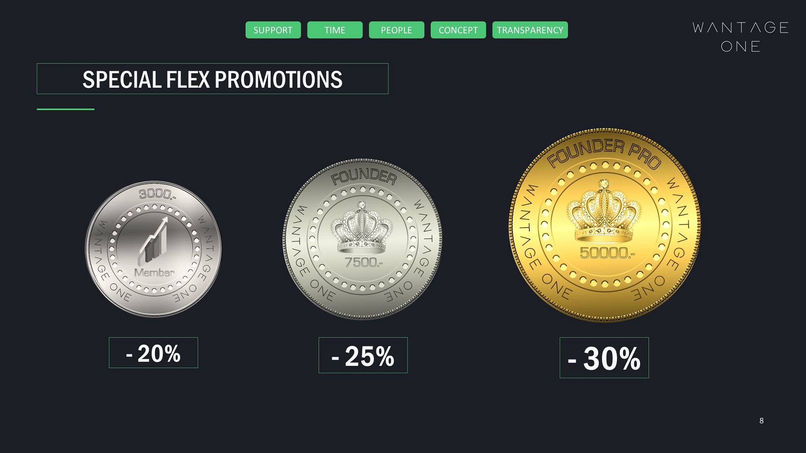Click the 7500.- value on the Founder coin
This screenshot has height=453, width=806.
(363, 262)
